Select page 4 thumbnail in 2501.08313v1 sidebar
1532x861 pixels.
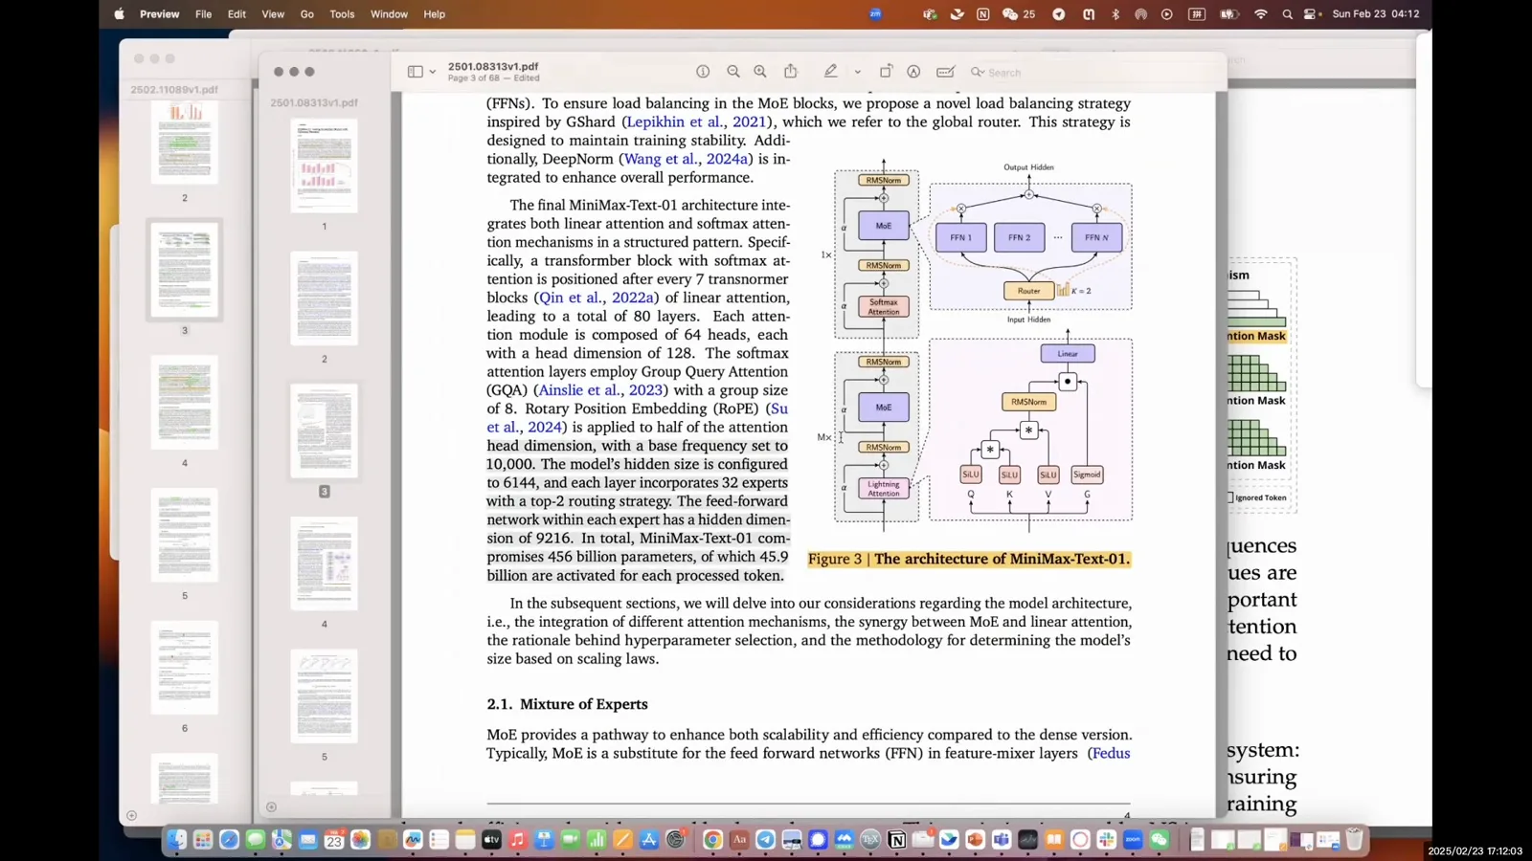pyautogui.click(x=325, y=563)
